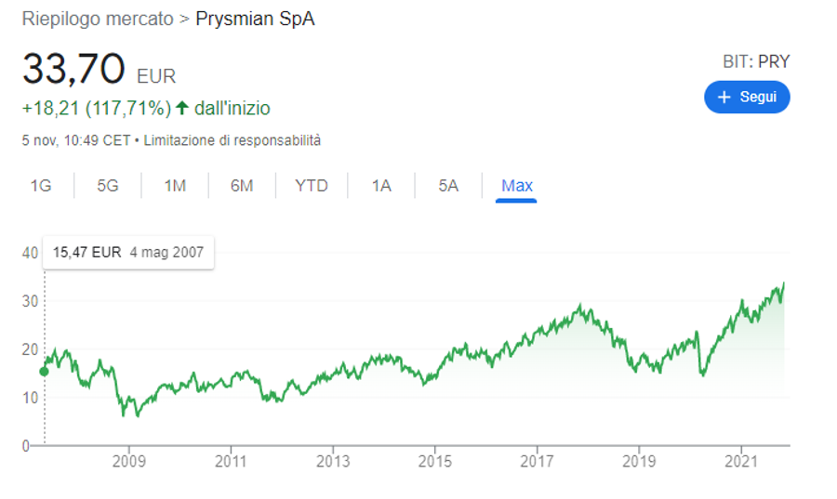The width and height of the screenshot is (837, 499).
Task: Click the 2021 x-axis label
Action: [x=741, y=461]
